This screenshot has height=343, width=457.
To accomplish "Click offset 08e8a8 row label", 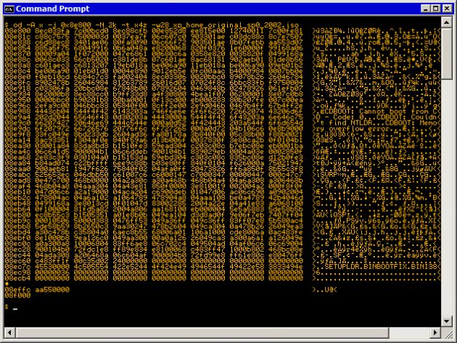I will pos(17,65).
